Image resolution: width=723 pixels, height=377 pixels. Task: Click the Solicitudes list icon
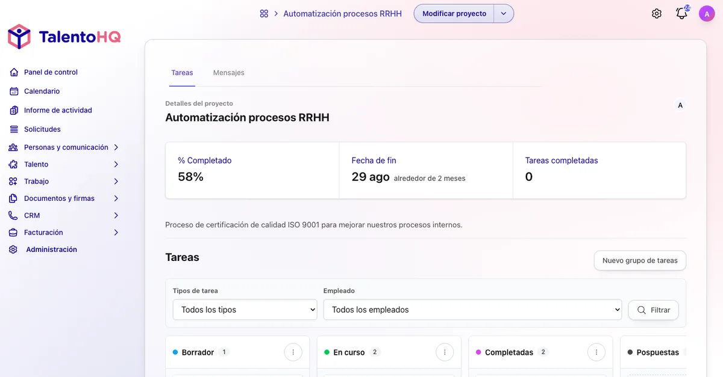[x=14, y=129]
